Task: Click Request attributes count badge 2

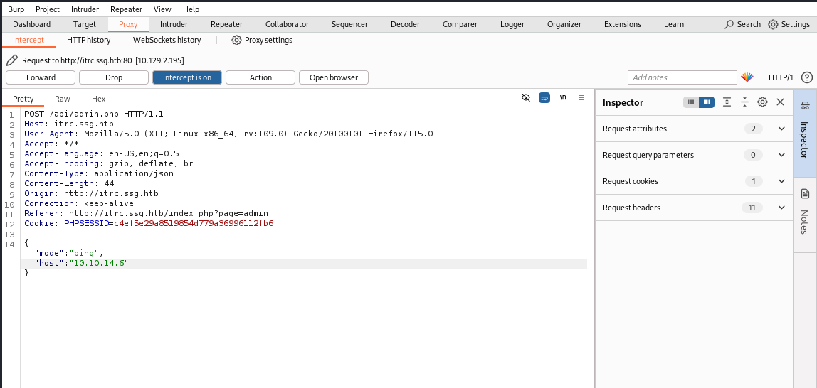Action: [x=754, y=129]
